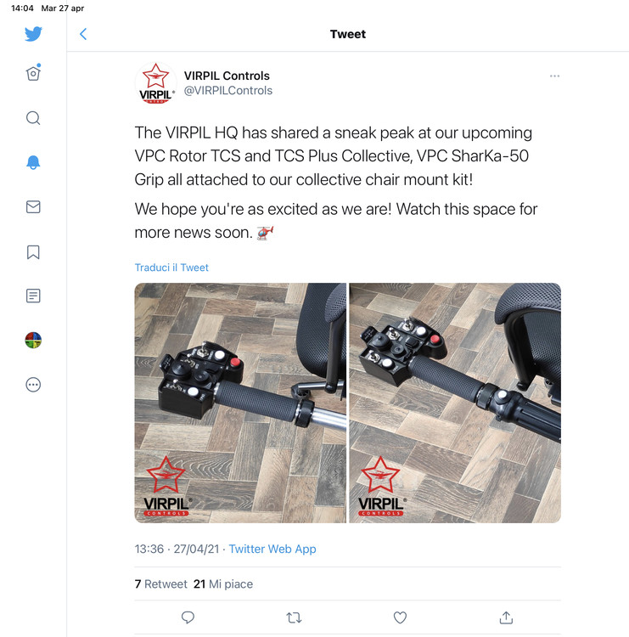Viewport: 629px width, 637px height.
Task: Open the VIRPIL Controls profile avatar
Action: 155,83
